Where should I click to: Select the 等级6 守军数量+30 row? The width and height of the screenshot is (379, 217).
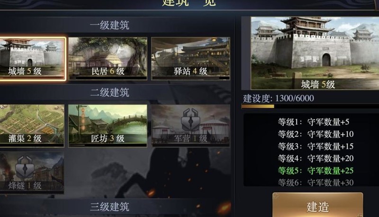pos(316,182)
